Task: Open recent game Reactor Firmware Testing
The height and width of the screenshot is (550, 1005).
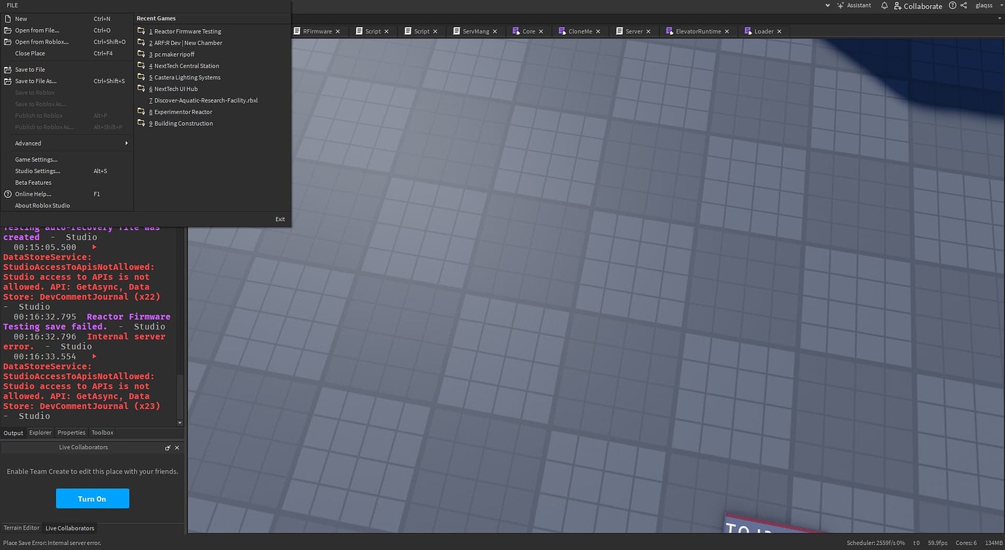Action: 213,31
